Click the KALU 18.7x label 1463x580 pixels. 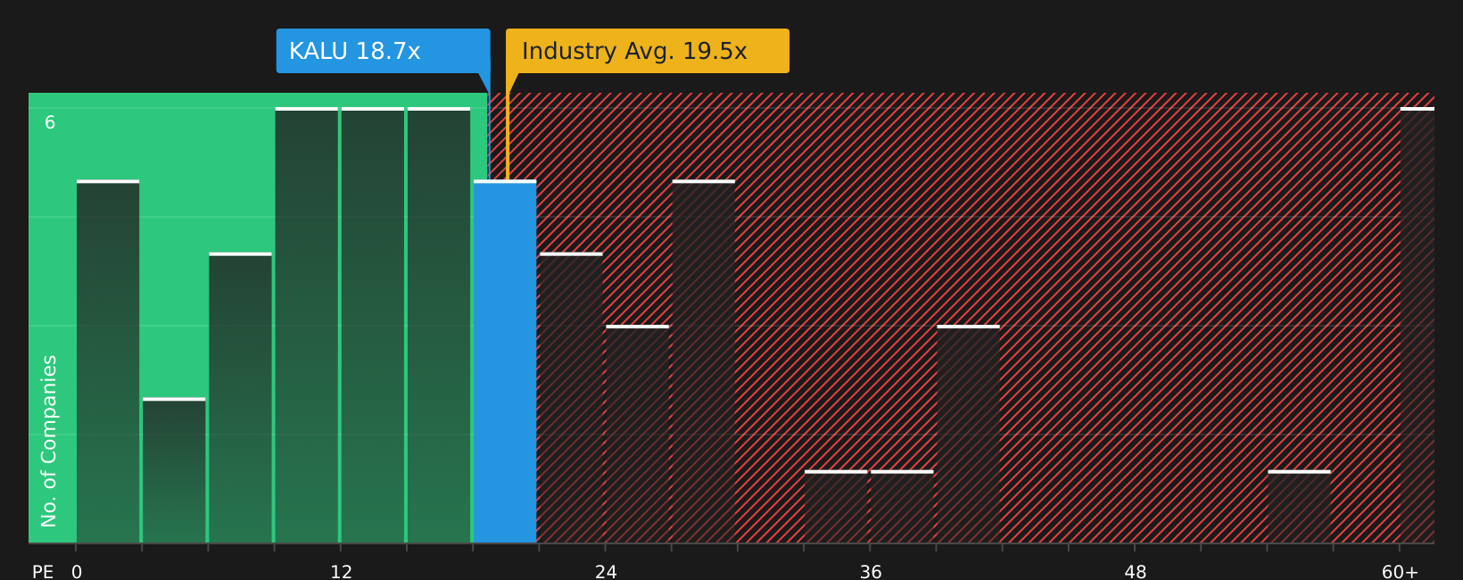coord(383,51)
